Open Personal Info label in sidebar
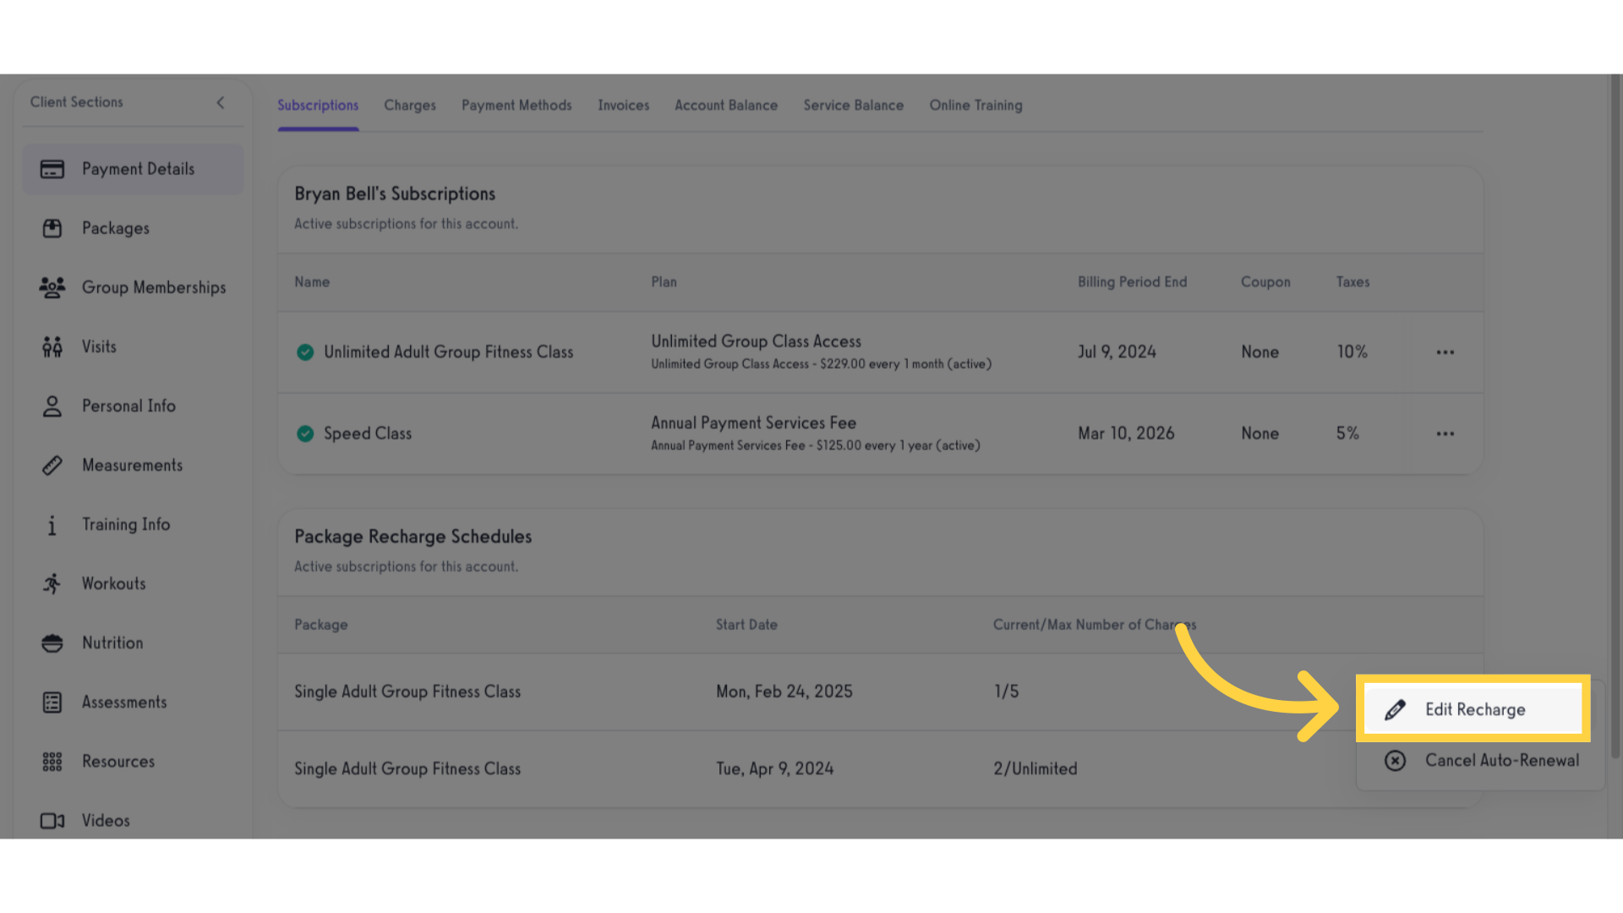The image size is (1623, 913). point(128,406)
